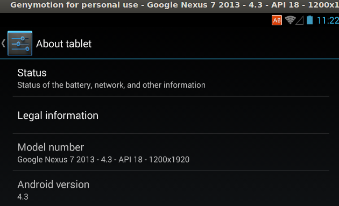Tap the blue underline beneath the action bar
339x206 pixels.
(169, 59)
